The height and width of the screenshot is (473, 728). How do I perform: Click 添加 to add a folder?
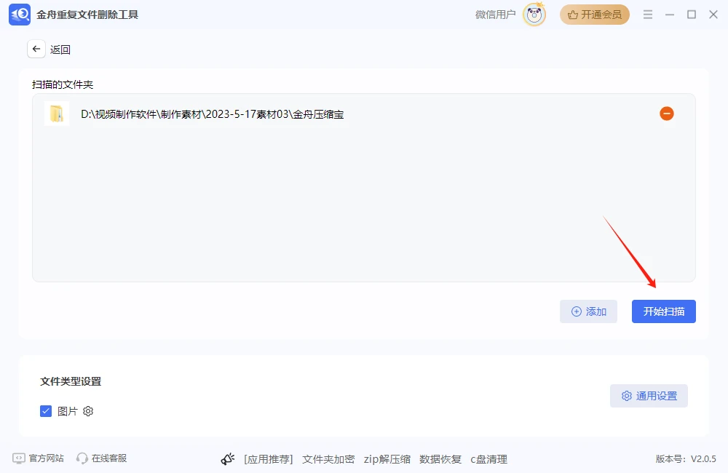(588, 311)
